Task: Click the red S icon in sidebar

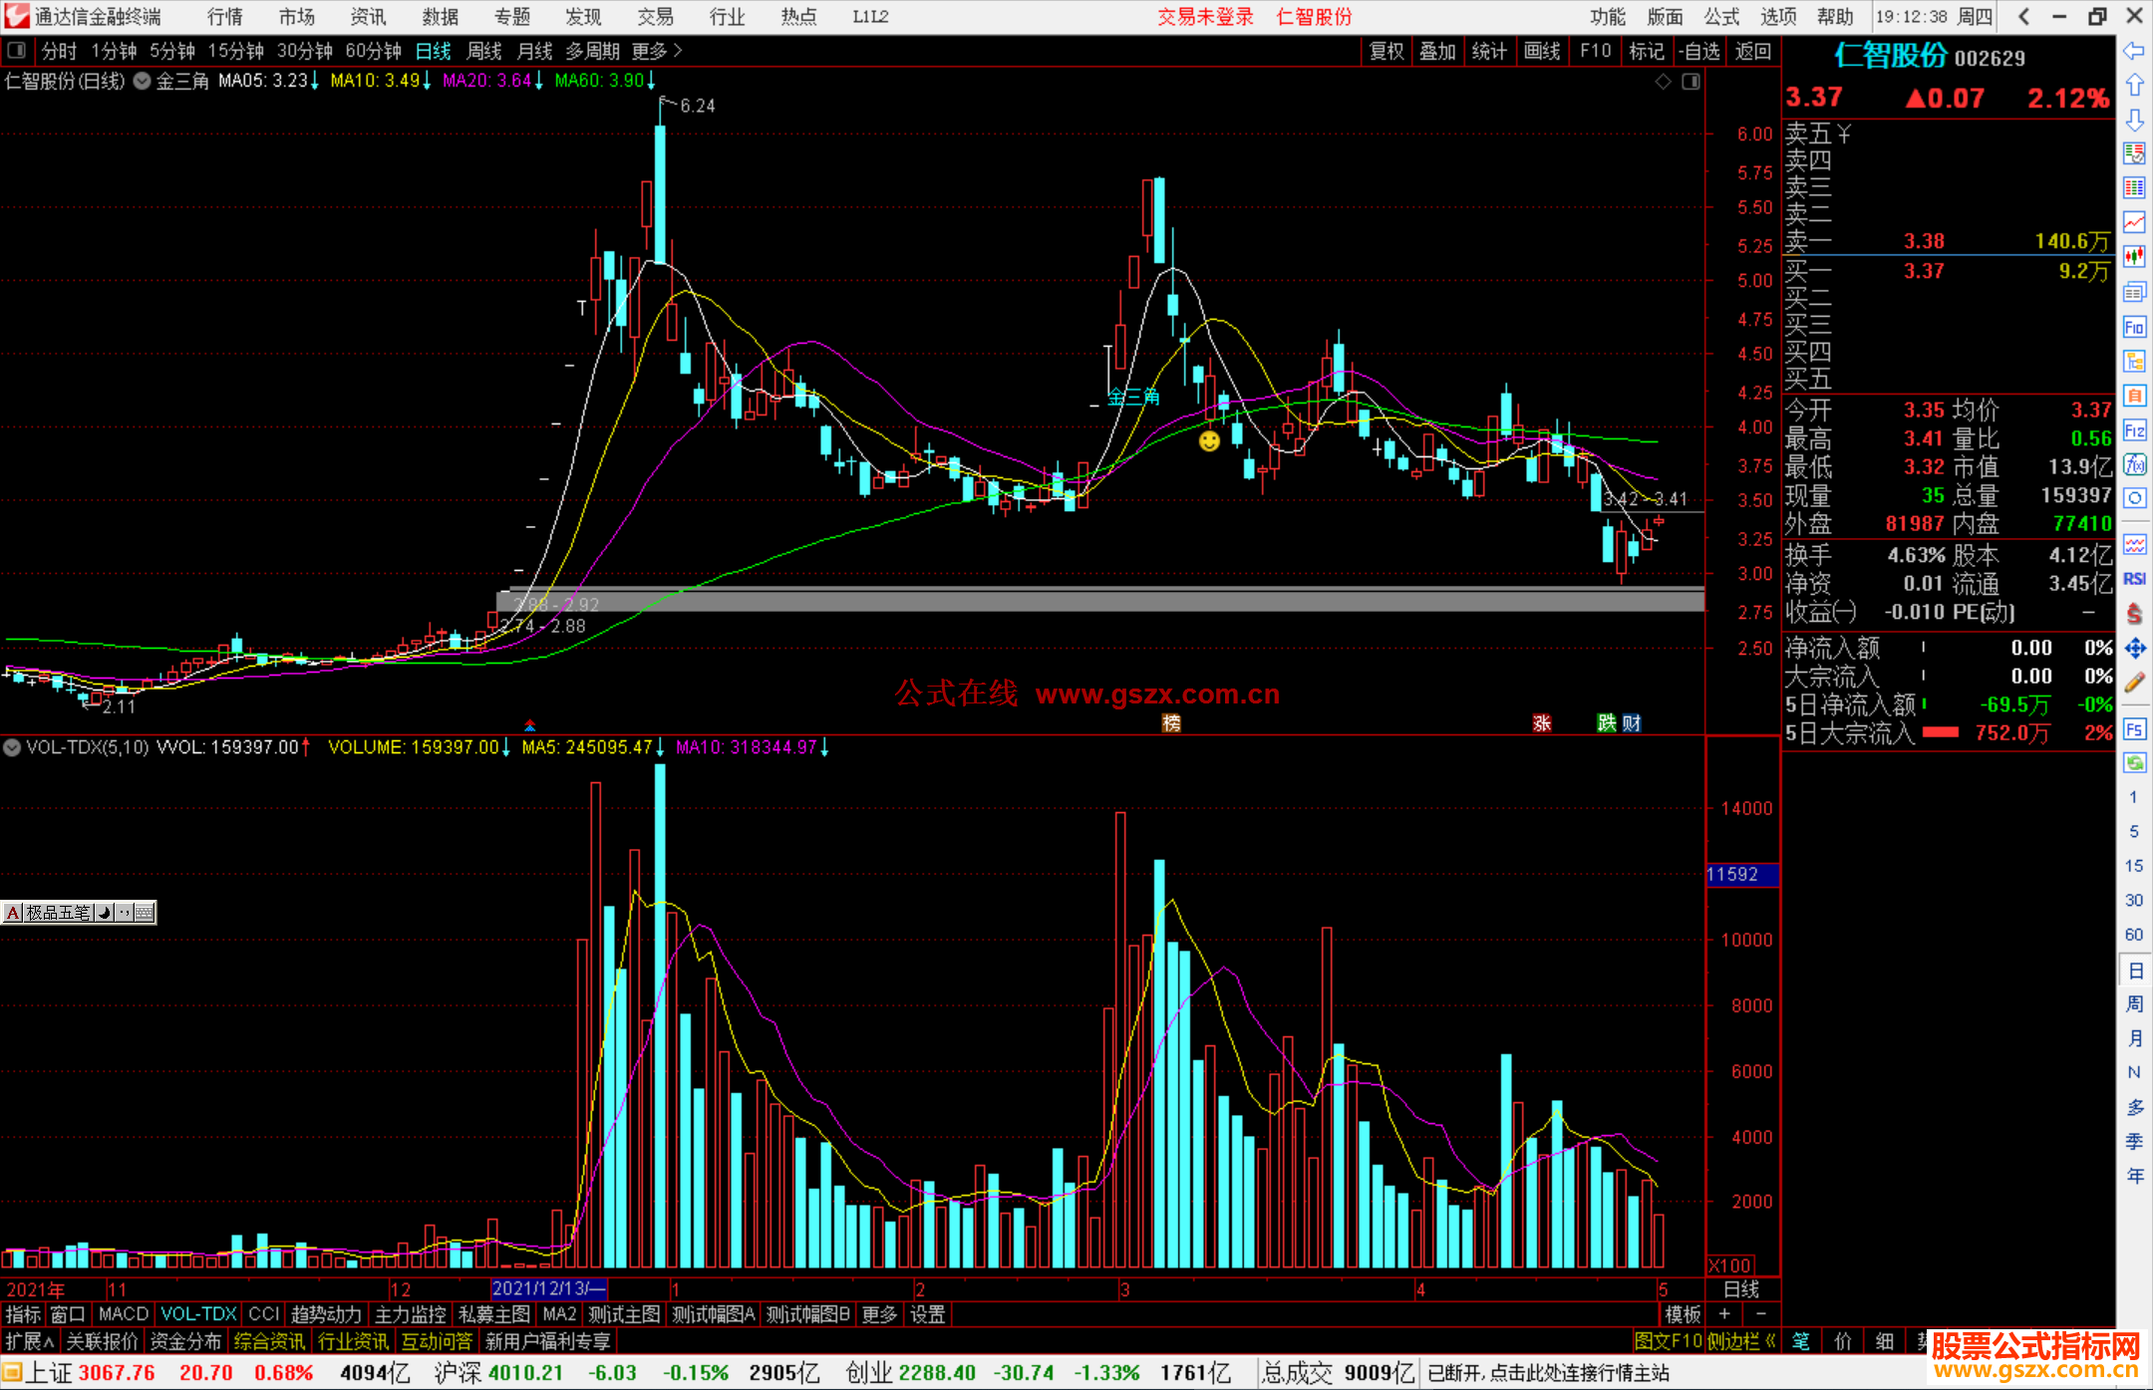Action: coord(2134,614)
